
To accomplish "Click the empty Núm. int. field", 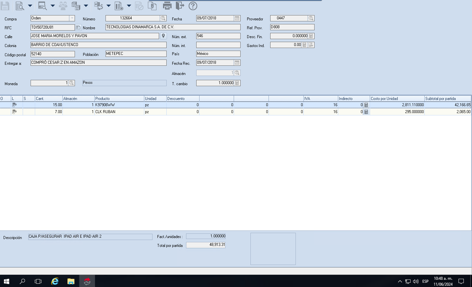I will [218, 45].
